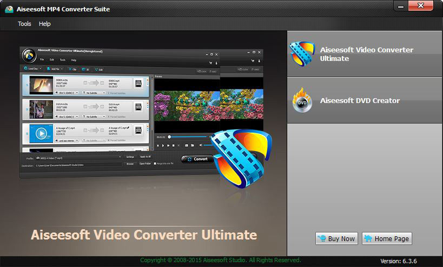This screenshot has width=443, height=267.
Task: Click the copyright 2008-2015 Aiseesoft Studio text
Action: click(220, 260)
